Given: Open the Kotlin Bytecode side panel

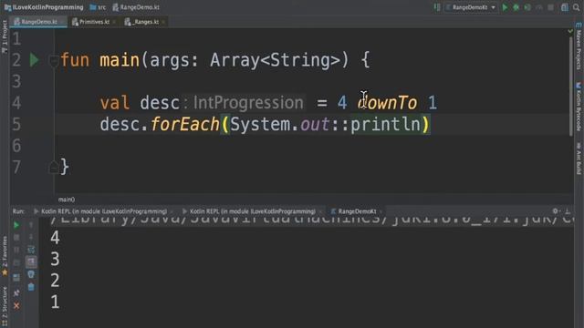Looking at the screenshot, I should [x=579, y=107].
